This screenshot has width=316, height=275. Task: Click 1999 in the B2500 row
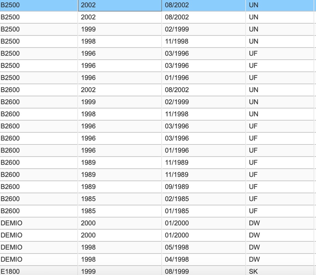(x=120, y=29)
